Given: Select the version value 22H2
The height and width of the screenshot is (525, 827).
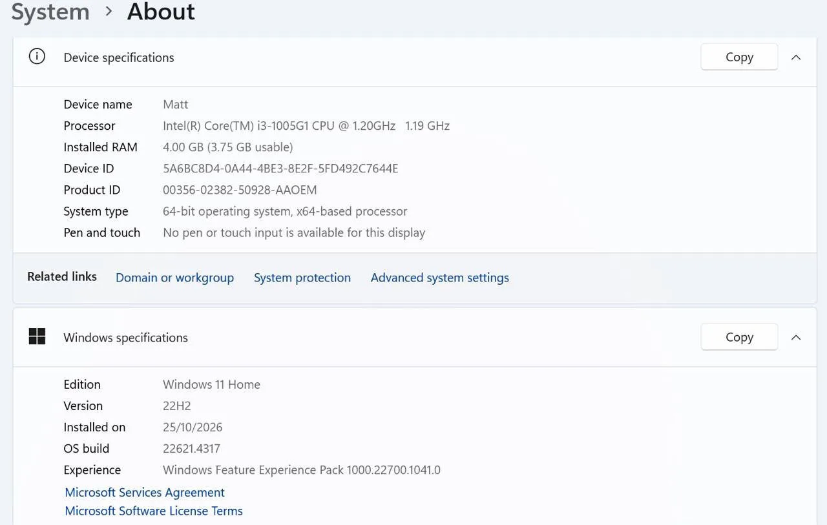Looking at the screenshot, I should pos(177,406).
